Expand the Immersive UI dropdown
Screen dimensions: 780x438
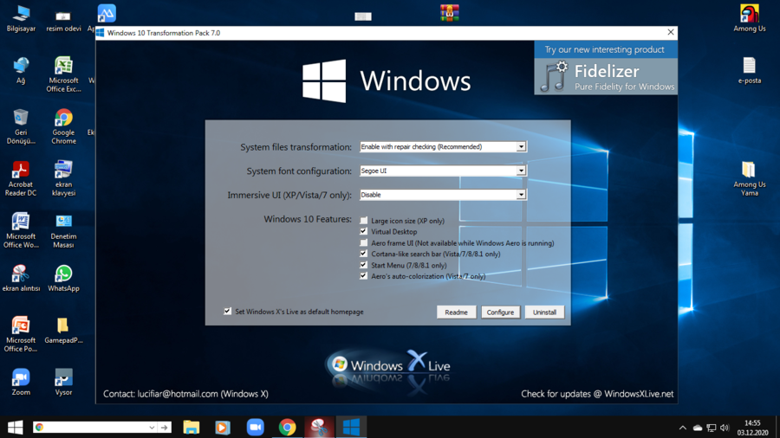521,195
